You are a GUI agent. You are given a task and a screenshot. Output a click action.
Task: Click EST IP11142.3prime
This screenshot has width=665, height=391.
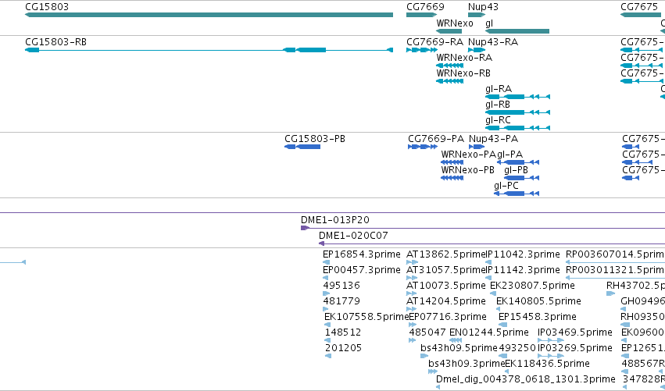[x=523, y=270]
